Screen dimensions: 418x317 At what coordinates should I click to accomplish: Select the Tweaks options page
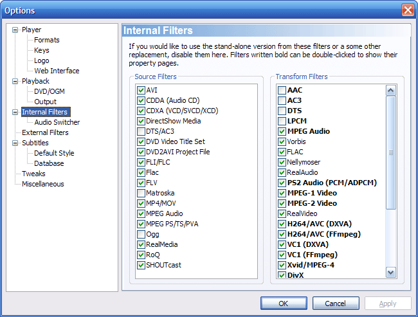click(x=33, y=174)
